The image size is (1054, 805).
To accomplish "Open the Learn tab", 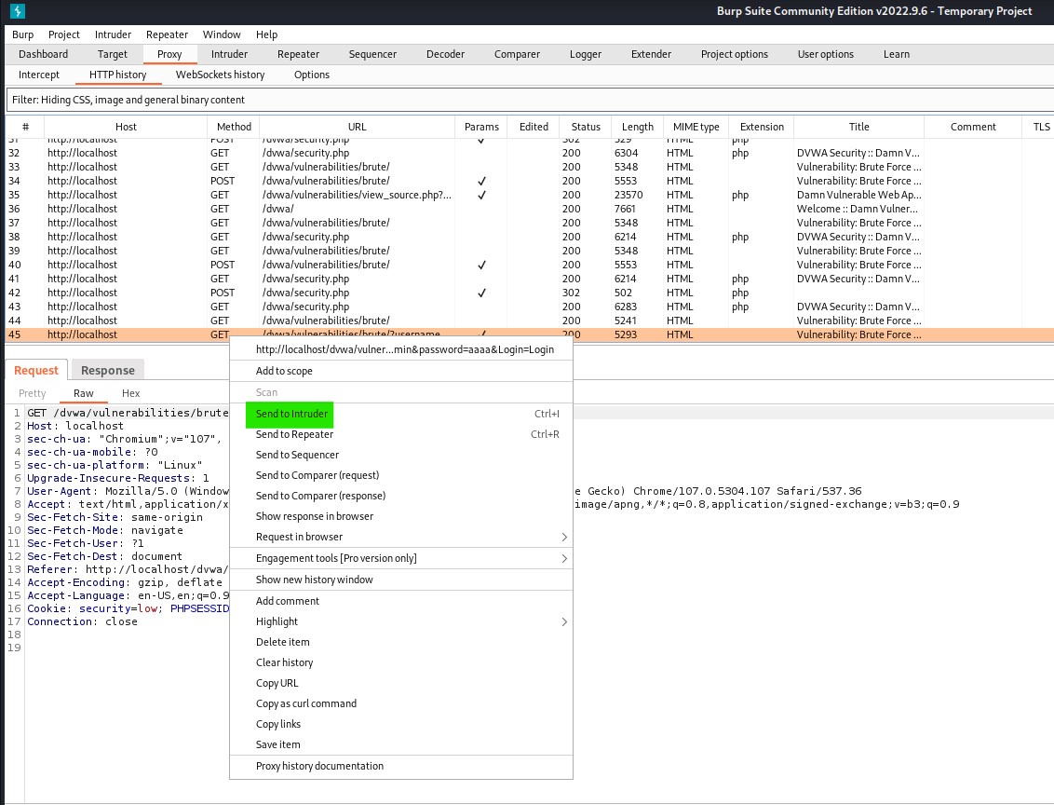I will pos(897,54).
